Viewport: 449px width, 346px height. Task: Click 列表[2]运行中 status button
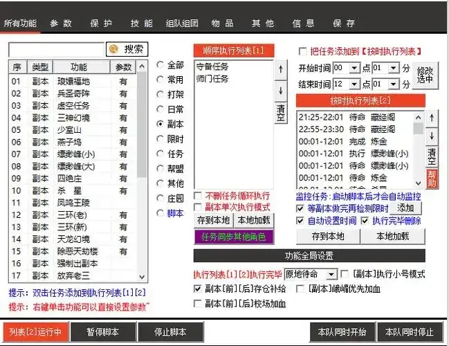click(35, 332)
